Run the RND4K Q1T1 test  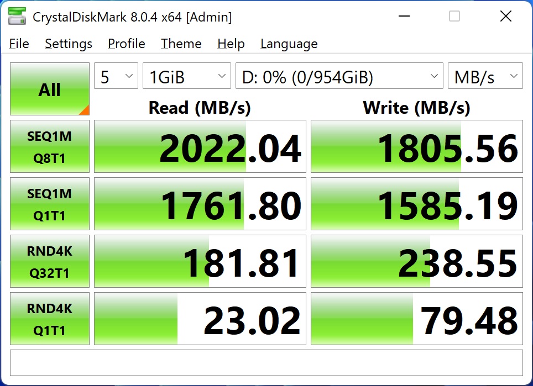(50, 319)
